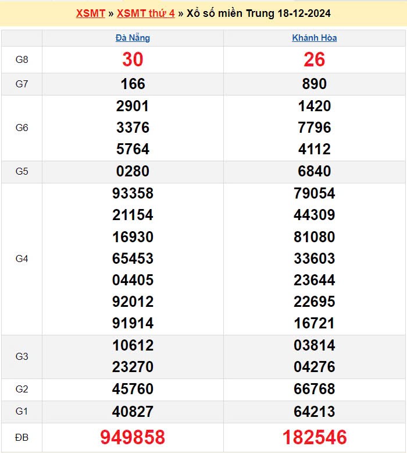The image size is (407, 453).
Task: Click the G4 row label
Action: 22,259
